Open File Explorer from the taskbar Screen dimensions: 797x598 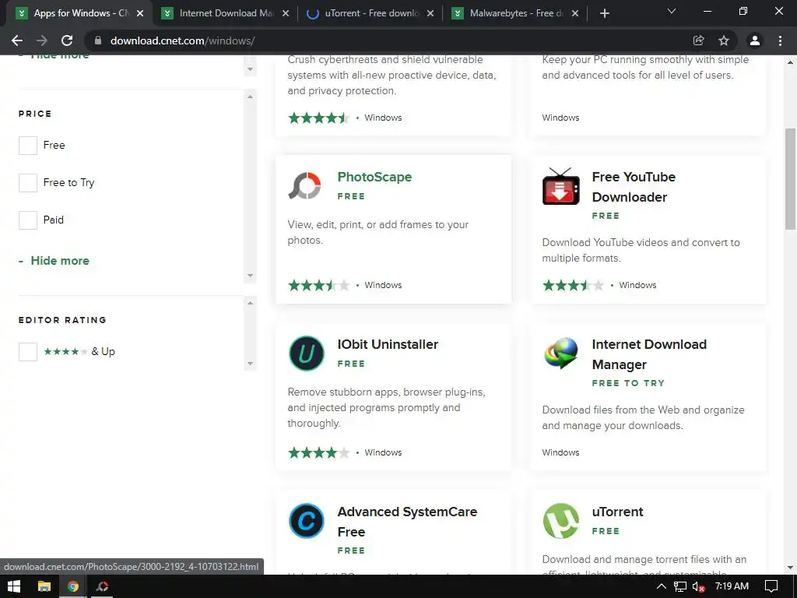coord(44,586)
